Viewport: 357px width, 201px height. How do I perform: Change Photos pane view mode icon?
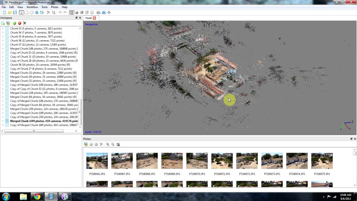118,144
